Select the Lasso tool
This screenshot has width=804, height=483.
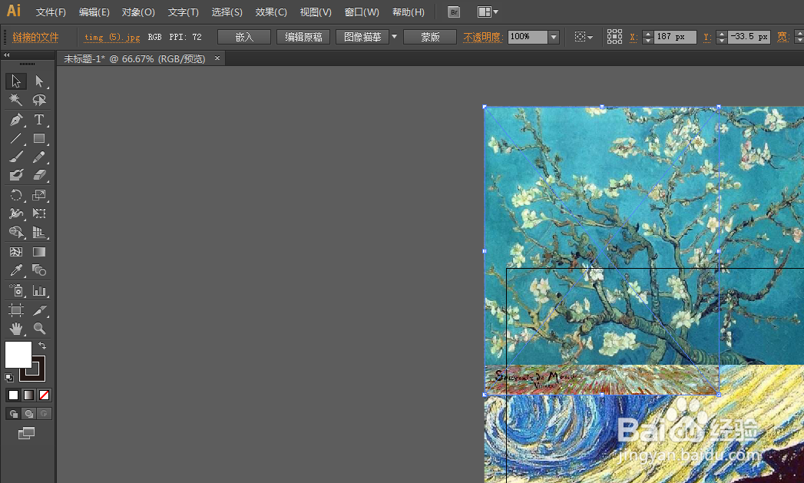39,100
